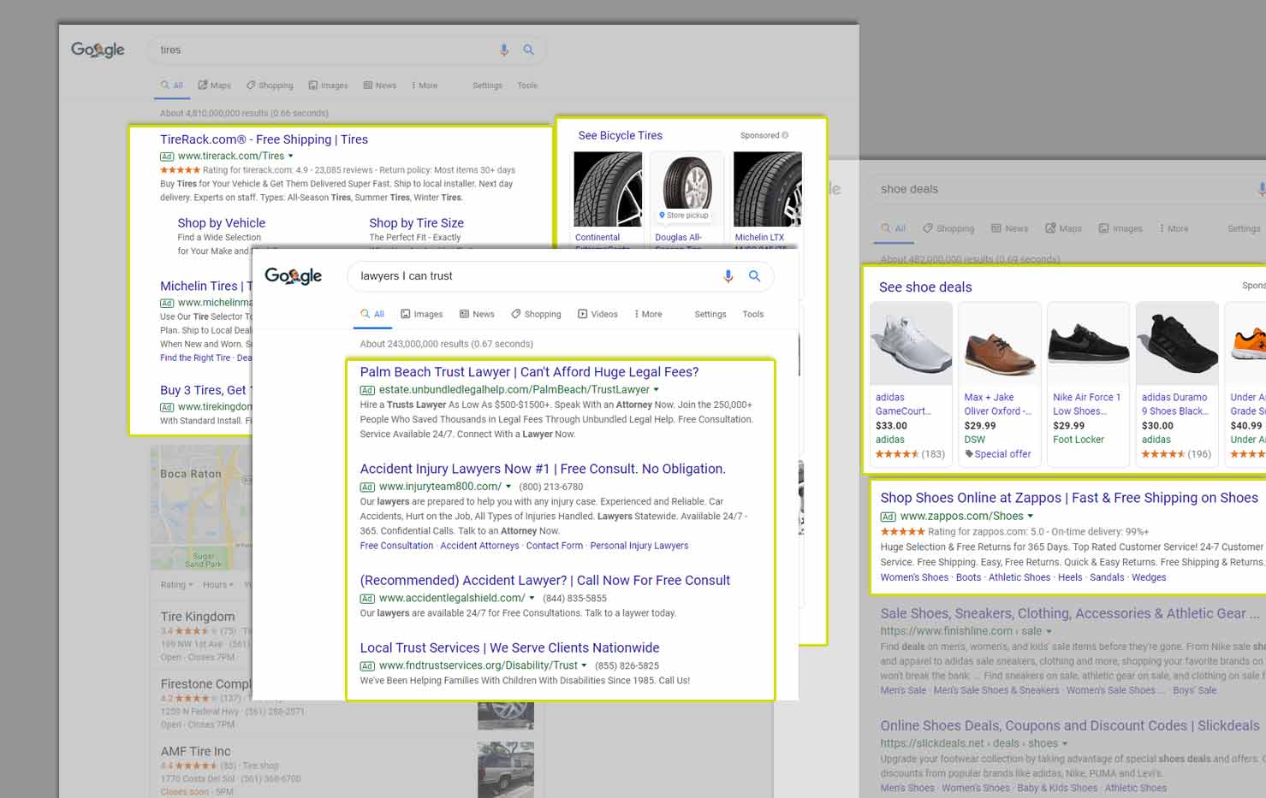Image resolution: width=1266 pixels, height=798 pixels.
Task: Open the Max + Jake Oliver Oxford thumbnail
Action: (x=1000, y=344)
